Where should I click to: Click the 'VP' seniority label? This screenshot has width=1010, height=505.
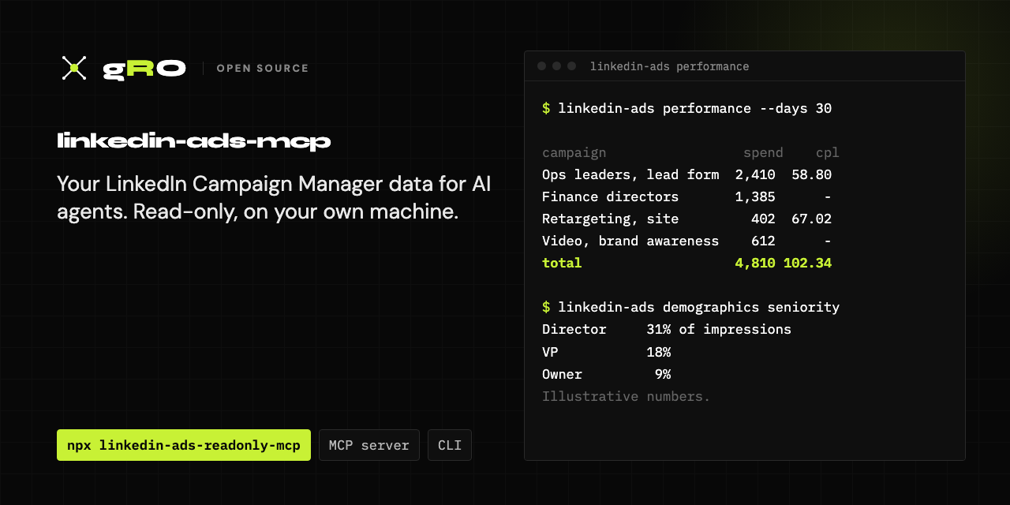550,351
